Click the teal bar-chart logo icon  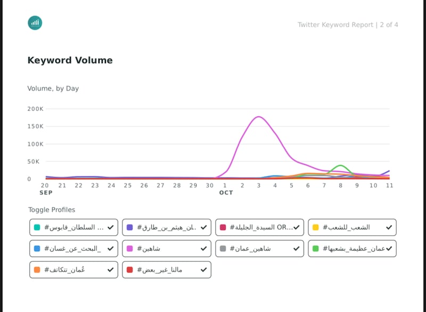click(35, 23)
